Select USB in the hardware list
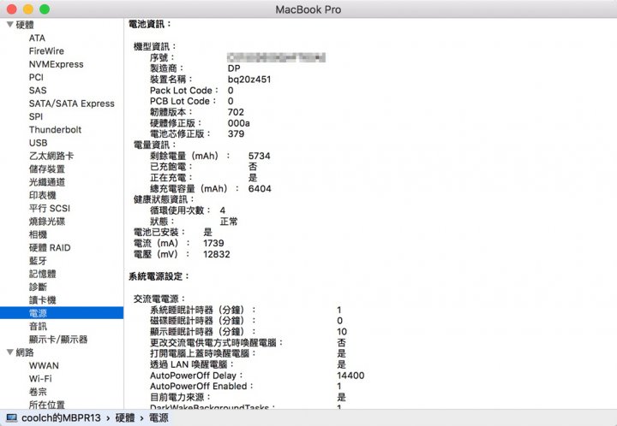The height and width of the screenshot is (426, 617). point(39,143)
